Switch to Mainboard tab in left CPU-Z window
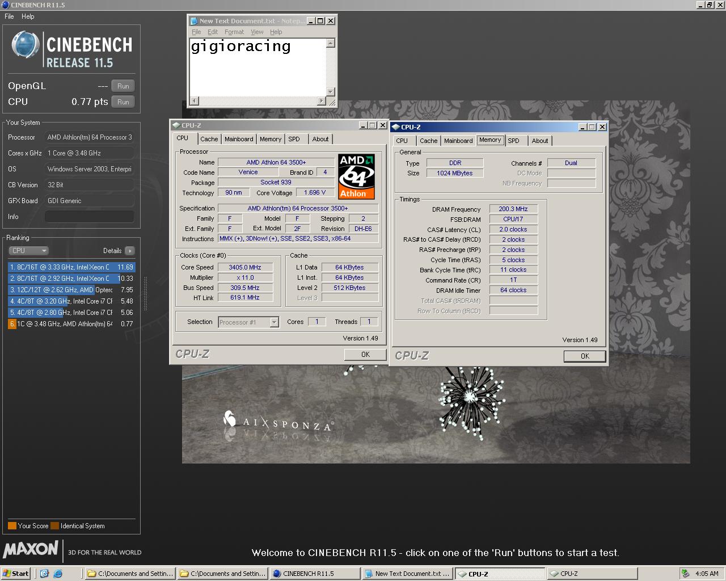 [239, 139]
